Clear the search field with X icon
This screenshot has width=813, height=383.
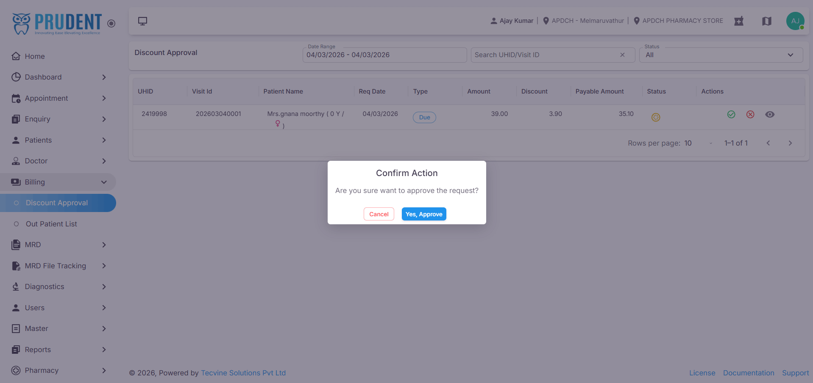point(622,55)
